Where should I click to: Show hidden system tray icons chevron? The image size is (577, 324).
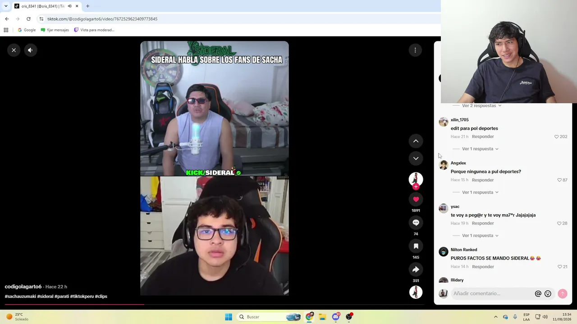click(495, 317)
